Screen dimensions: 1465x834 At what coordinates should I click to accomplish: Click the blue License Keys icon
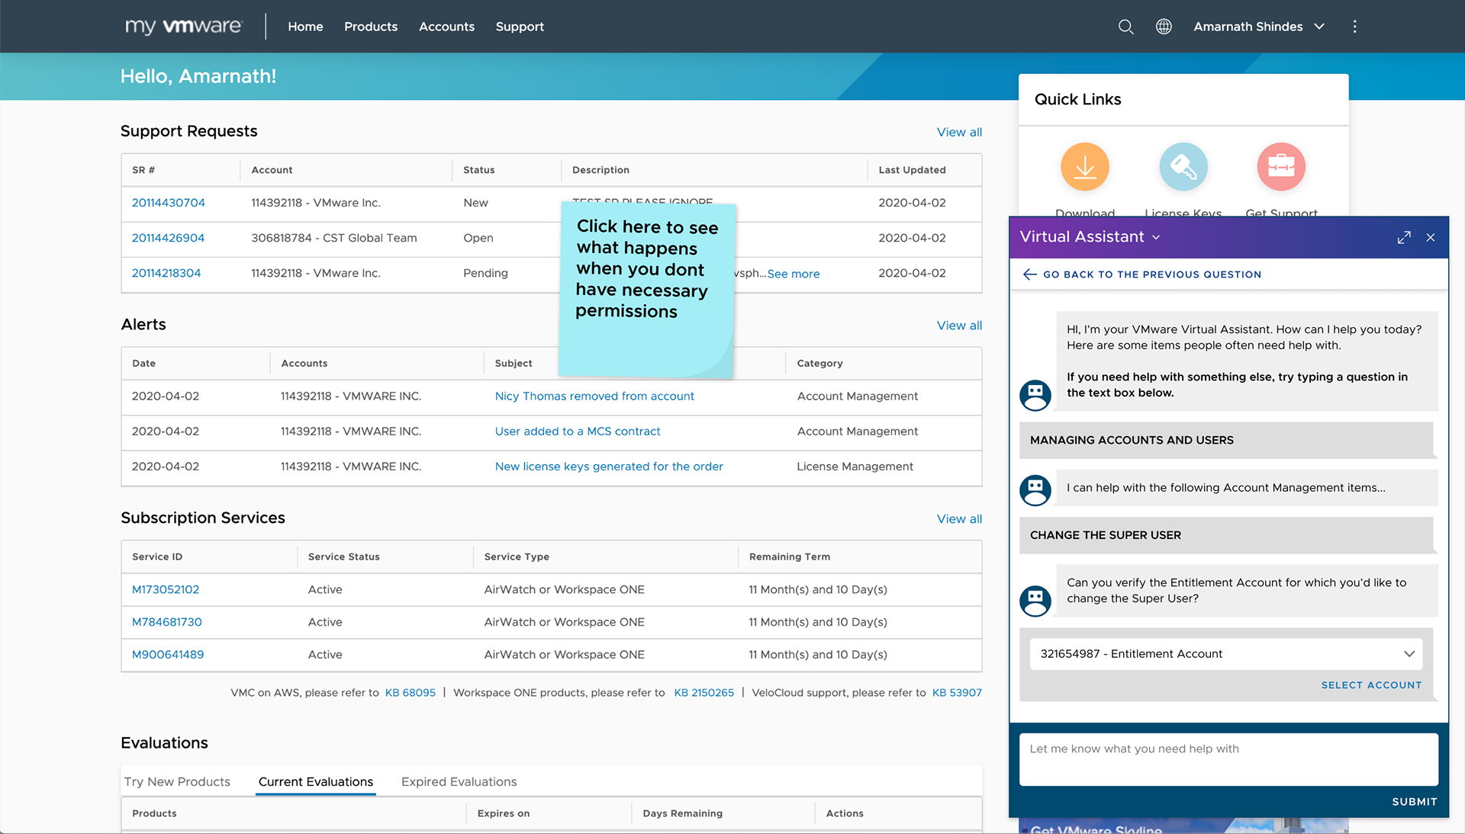tap(1183, 167)
